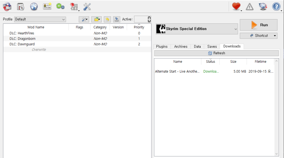Viewport: 284px width, 158px height.
Task: Sort by Version column header
Action: point(118,27)
